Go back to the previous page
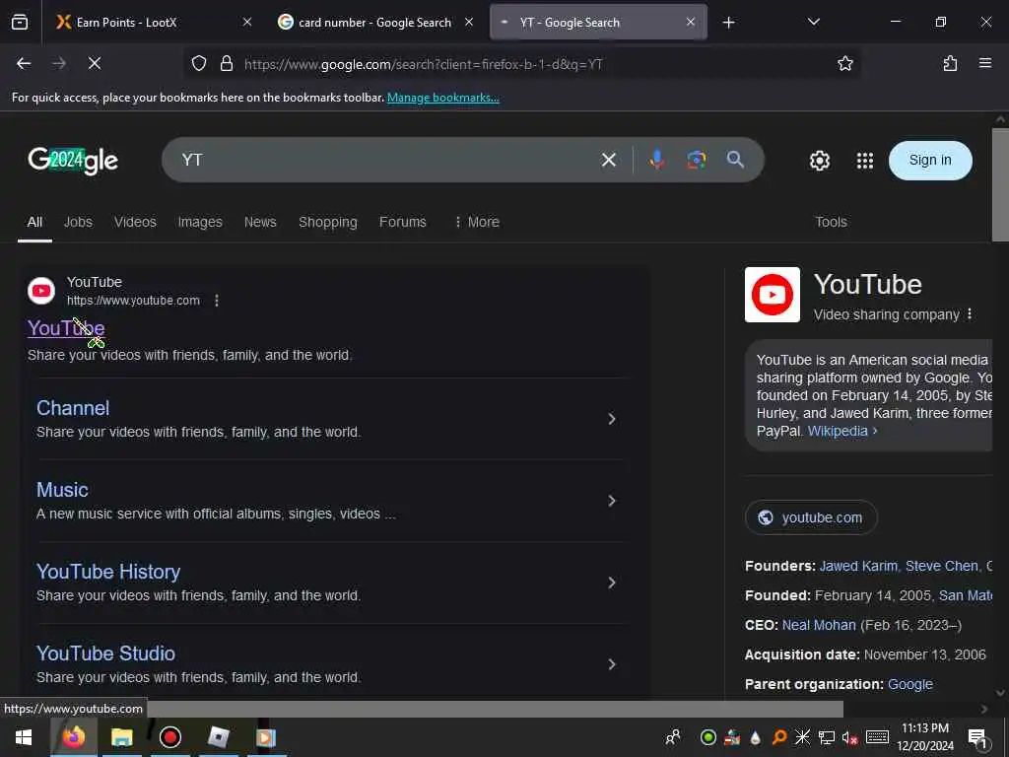The image size is (1009, 757). (x=24, y=63)
